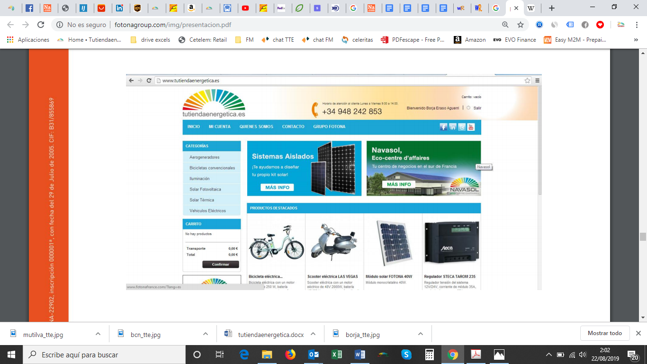Open a new browser tab
The height and width of the screenshot is (364, 647).
pyautogui.click(x=551, y=8)
